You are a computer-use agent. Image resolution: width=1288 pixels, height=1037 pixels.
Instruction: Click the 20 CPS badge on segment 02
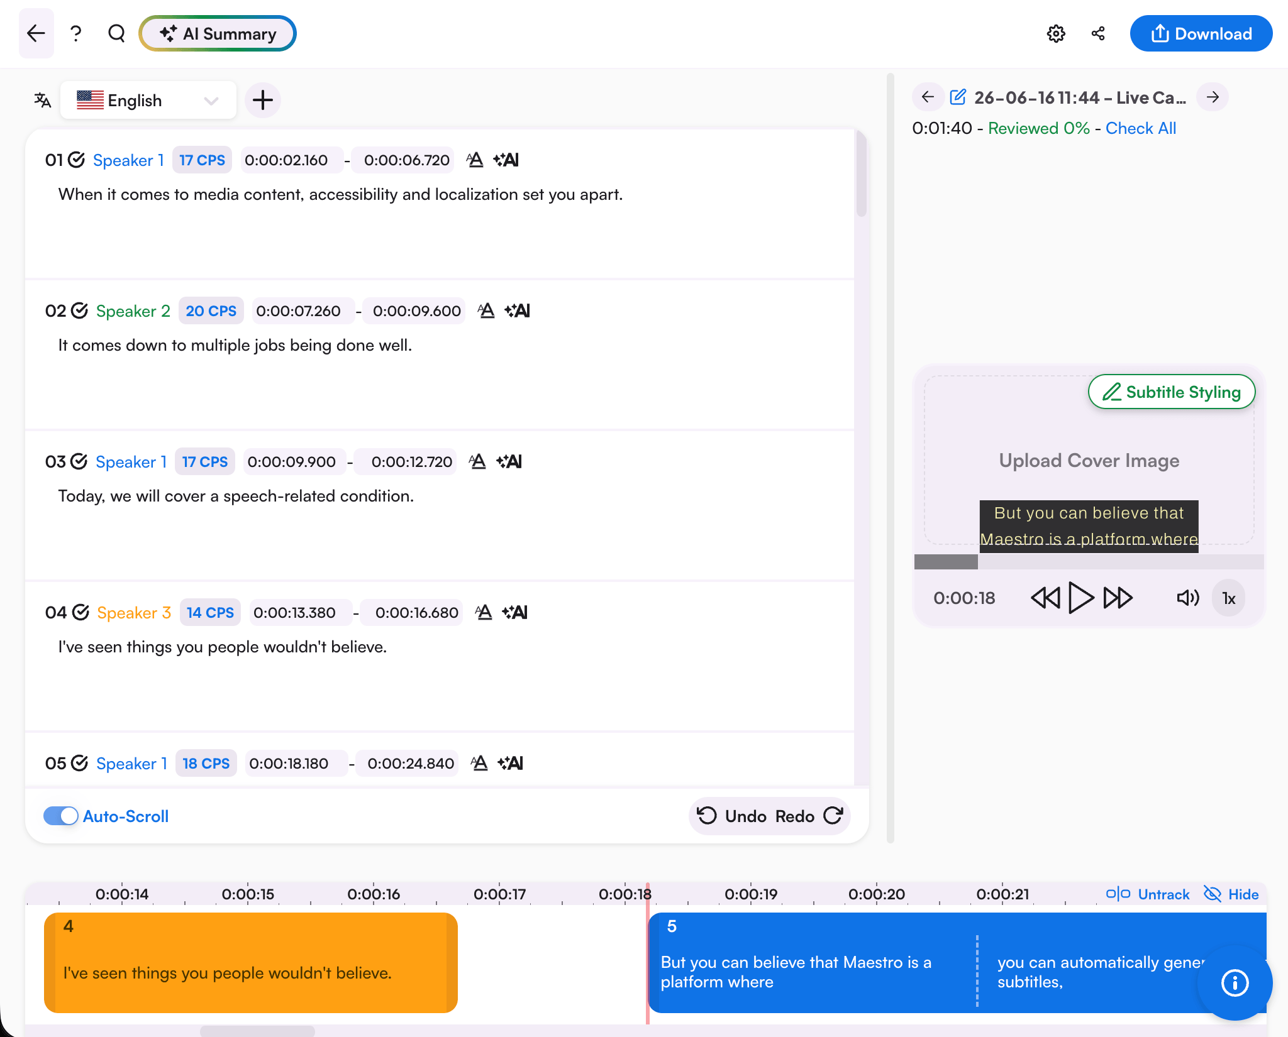[211, 311]
